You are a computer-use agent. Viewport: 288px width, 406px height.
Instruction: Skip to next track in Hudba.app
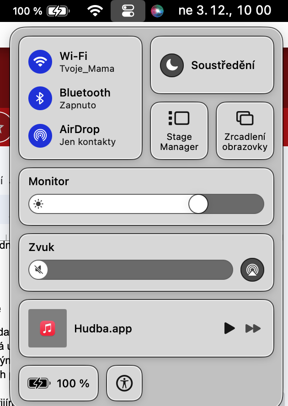[253, 328]
